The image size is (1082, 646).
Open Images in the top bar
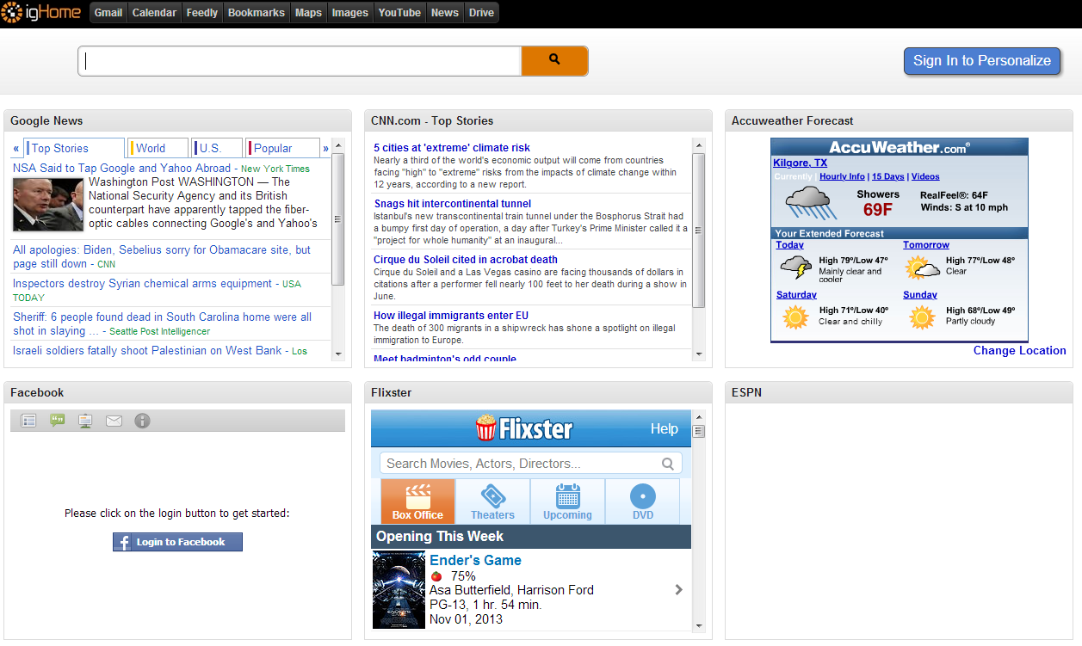coord(350,13)
